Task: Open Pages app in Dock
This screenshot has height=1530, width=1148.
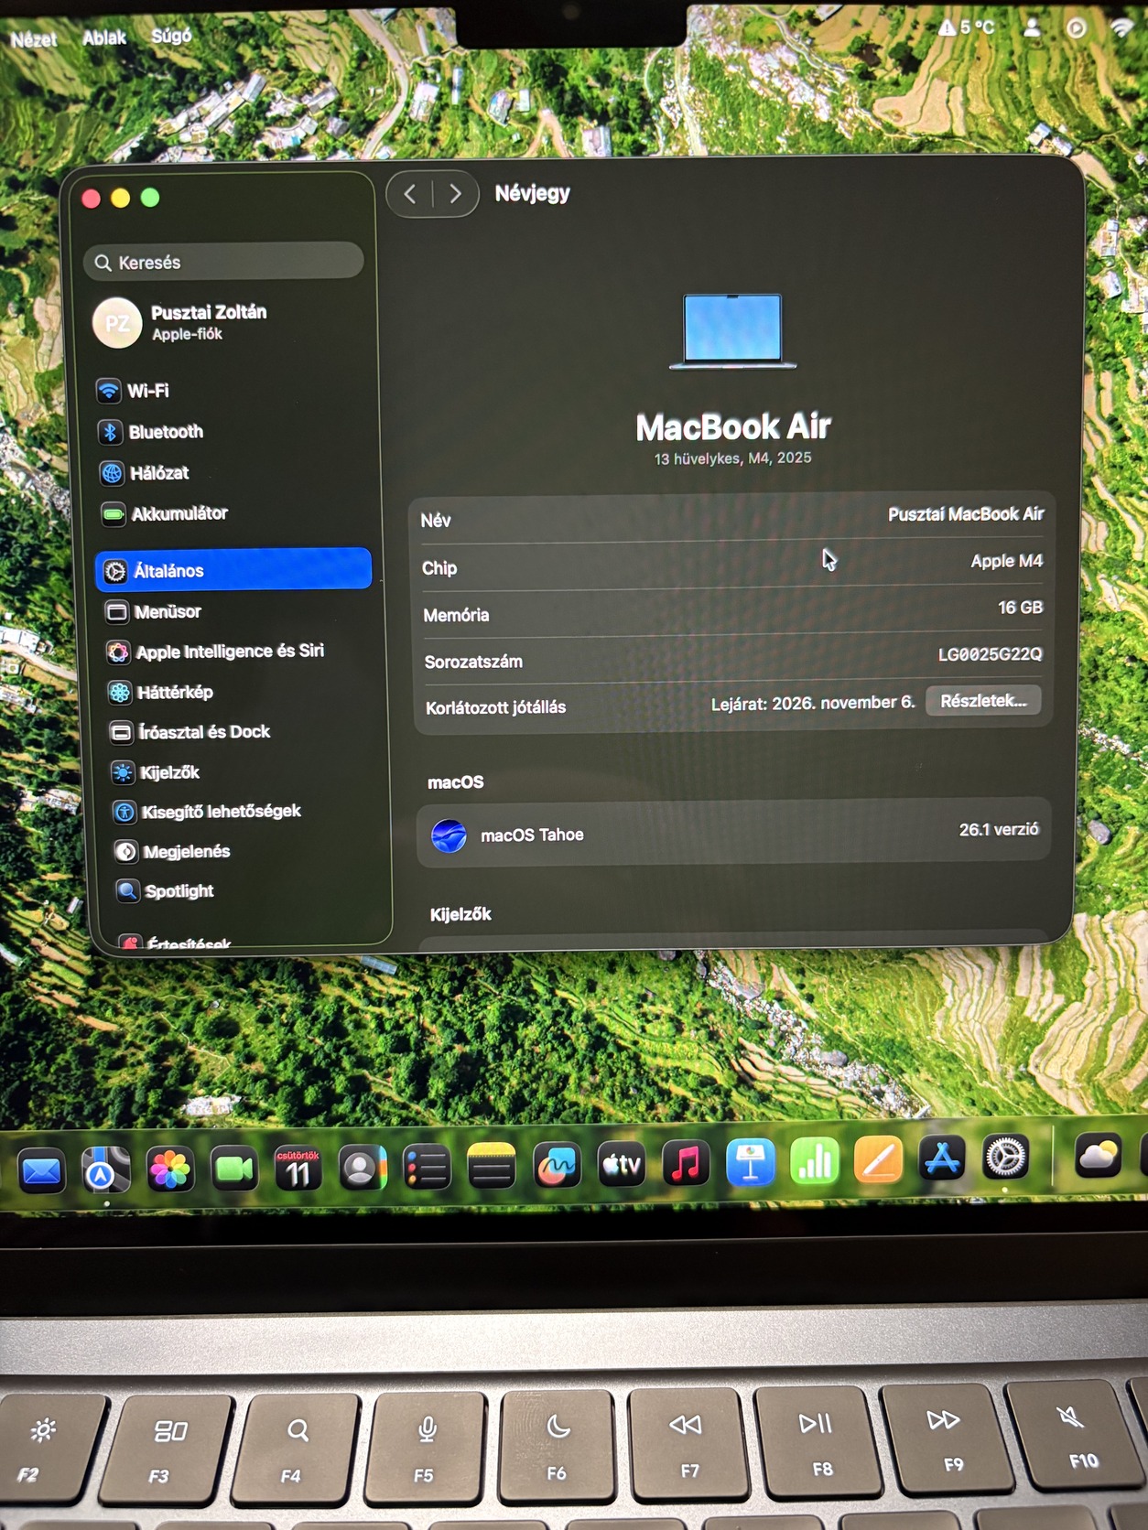Action: 879,1161
